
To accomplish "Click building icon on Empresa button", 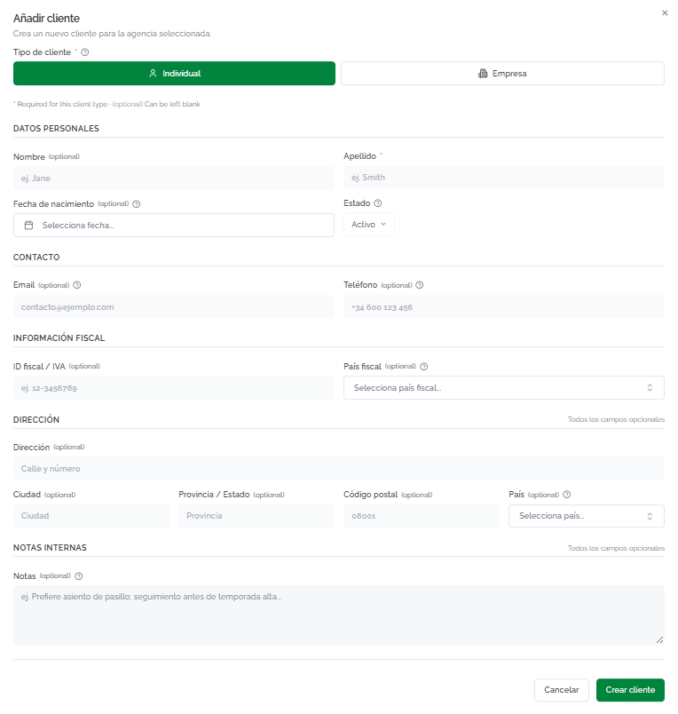I will point(483,74).
